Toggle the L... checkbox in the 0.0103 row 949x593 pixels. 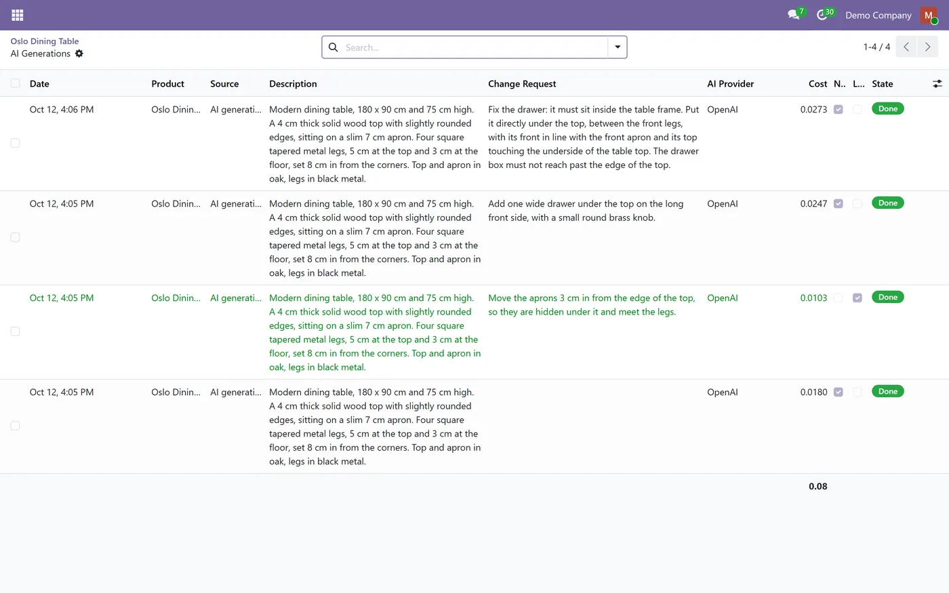pyautogui.click(x=857, y=298)
